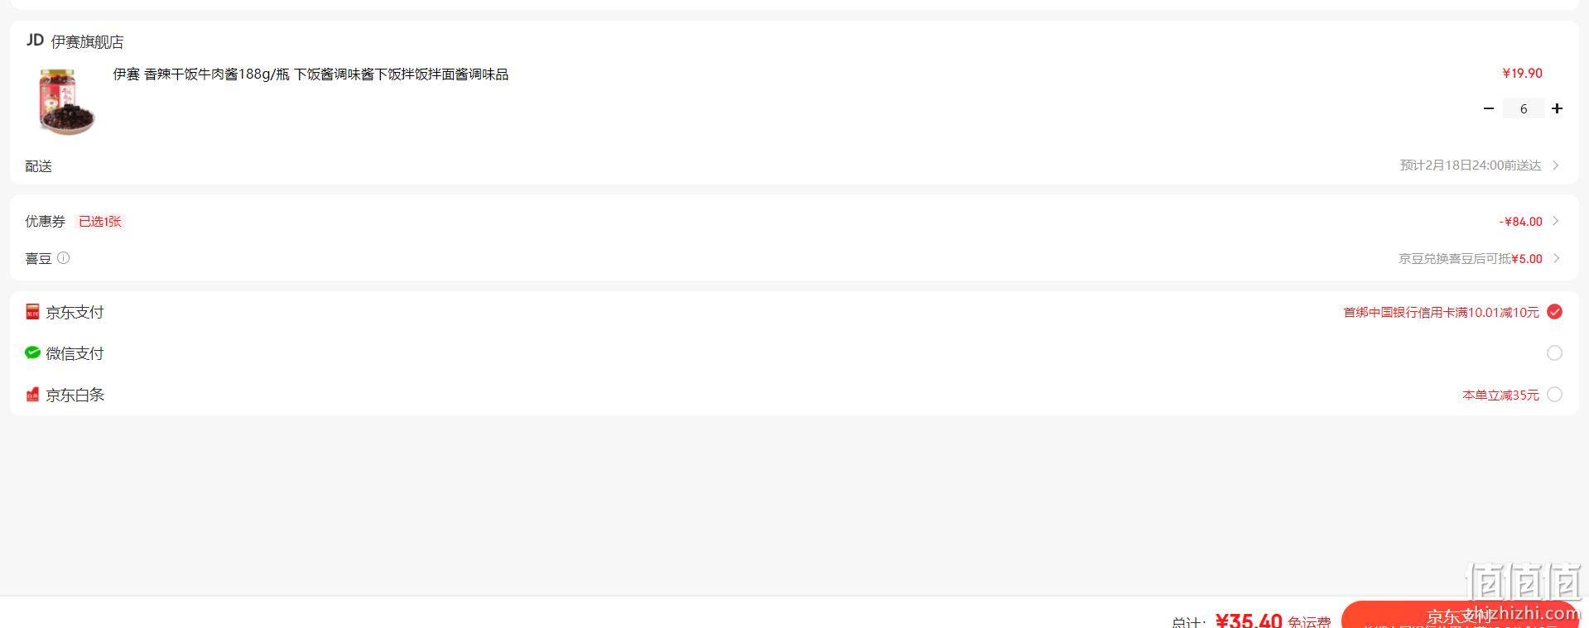Expand delivery time options chevron

pos(1556,165)
